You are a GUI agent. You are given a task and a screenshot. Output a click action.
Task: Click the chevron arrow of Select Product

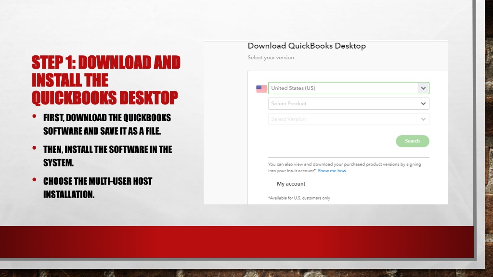pyautogui.click(x=423, y=104)
